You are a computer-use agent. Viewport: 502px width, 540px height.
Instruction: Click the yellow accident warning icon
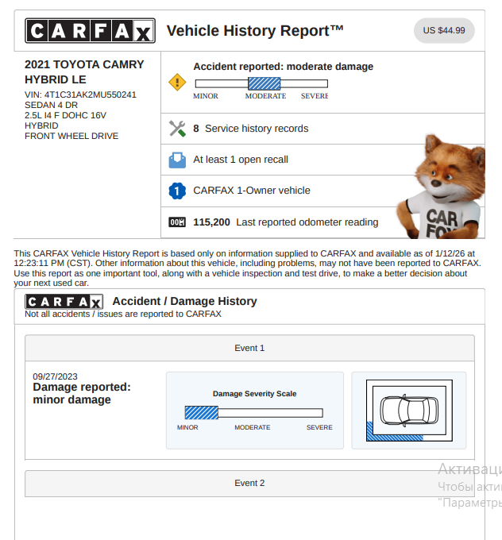tap(176, 83)
